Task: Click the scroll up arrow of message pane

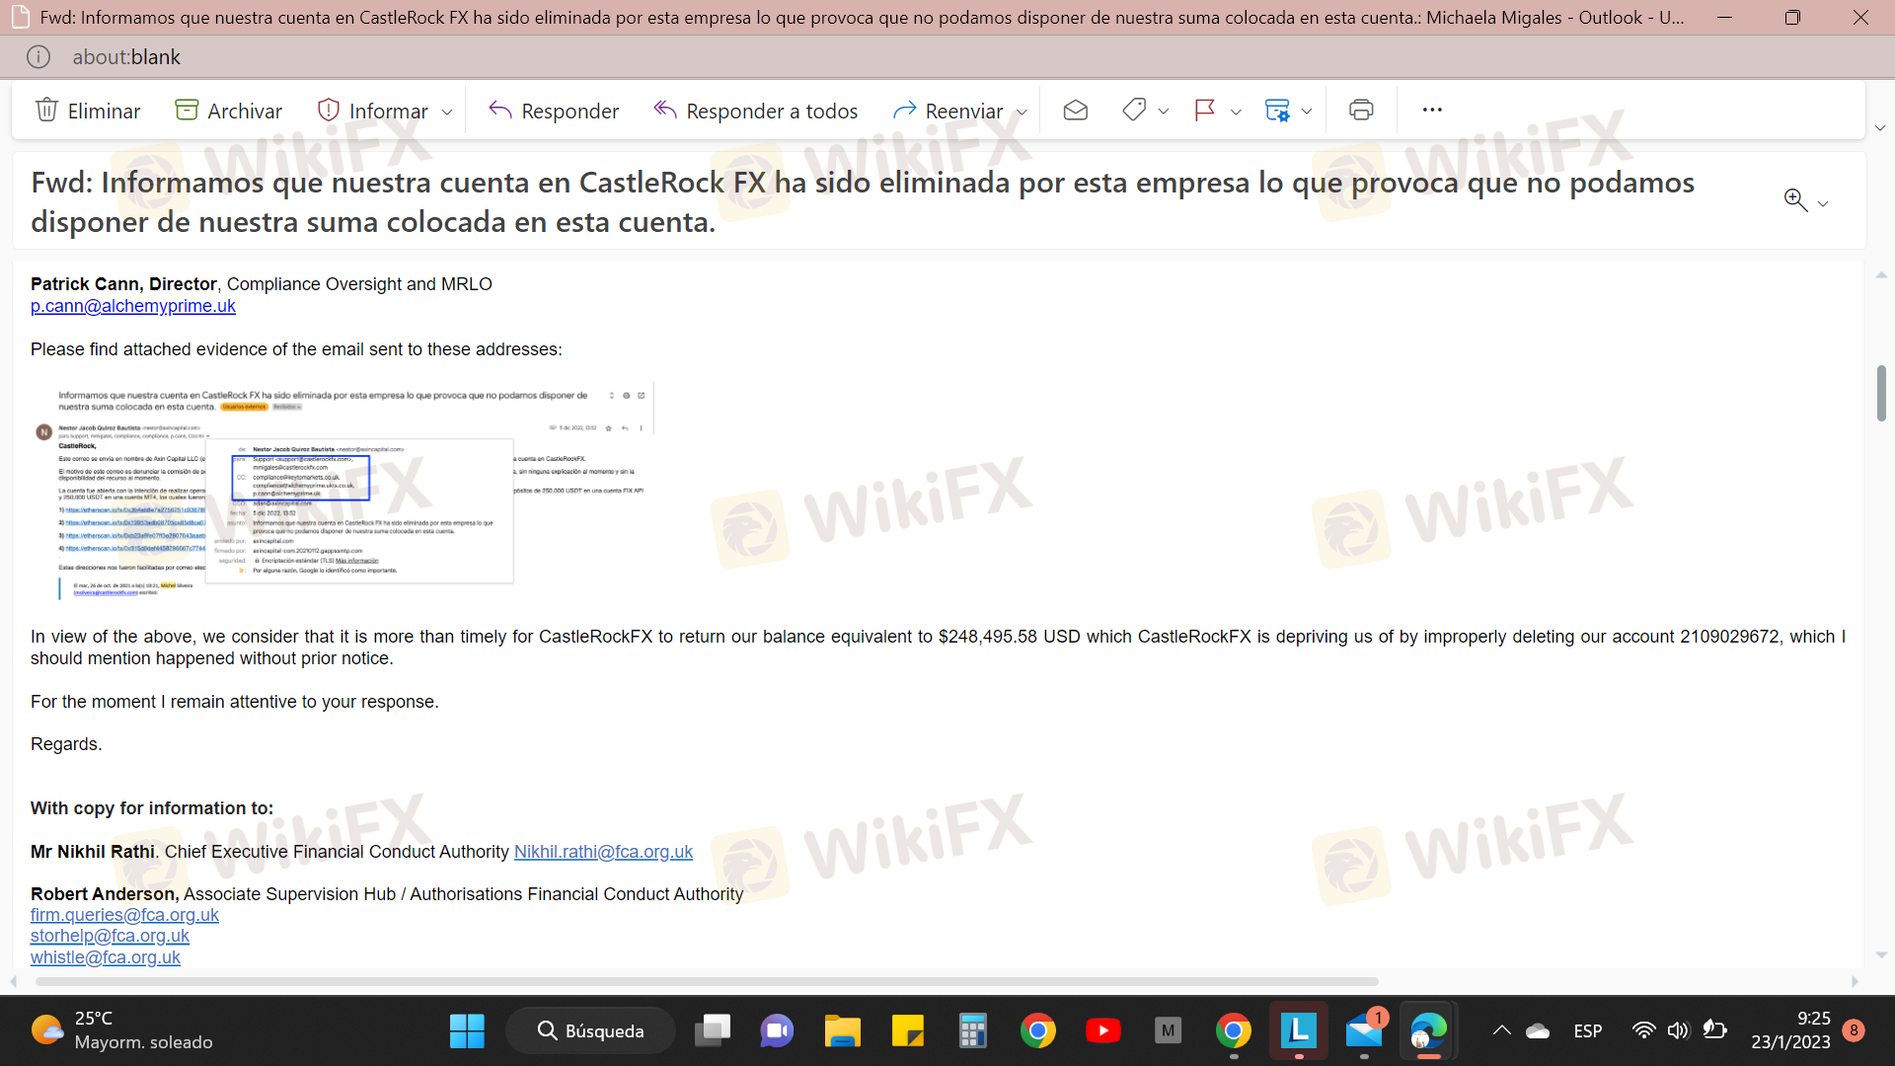Action: (1881, 274)
